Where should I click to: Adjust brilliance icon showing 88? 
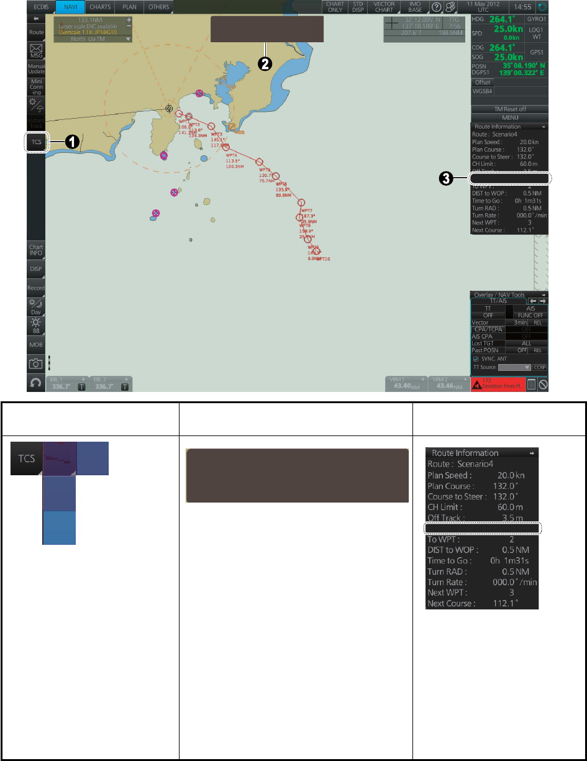click(x=35, y=326)
